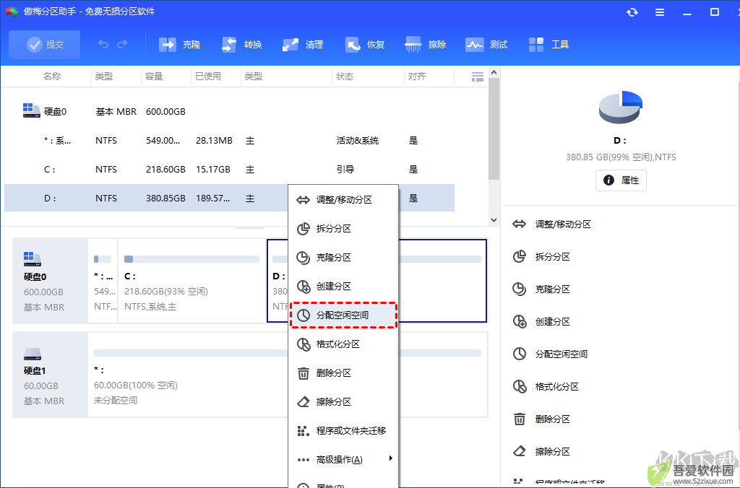740x488 pixels.
Task: Open the 擦除 wipe toolbar item
Action: (x=425, y=44)
